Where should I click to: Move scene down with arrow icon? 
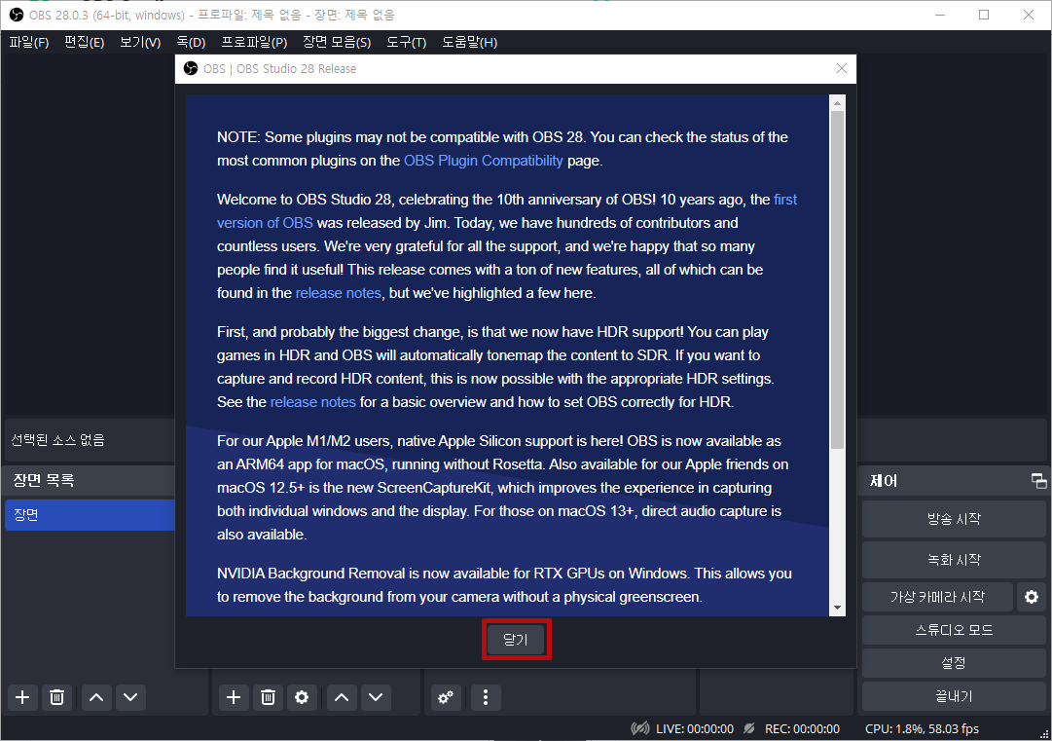click(130, 697)
